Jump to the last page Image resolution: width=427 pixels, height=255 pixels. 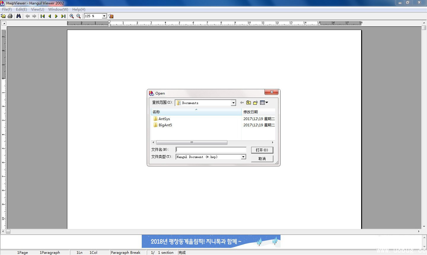tap(63, 16)
